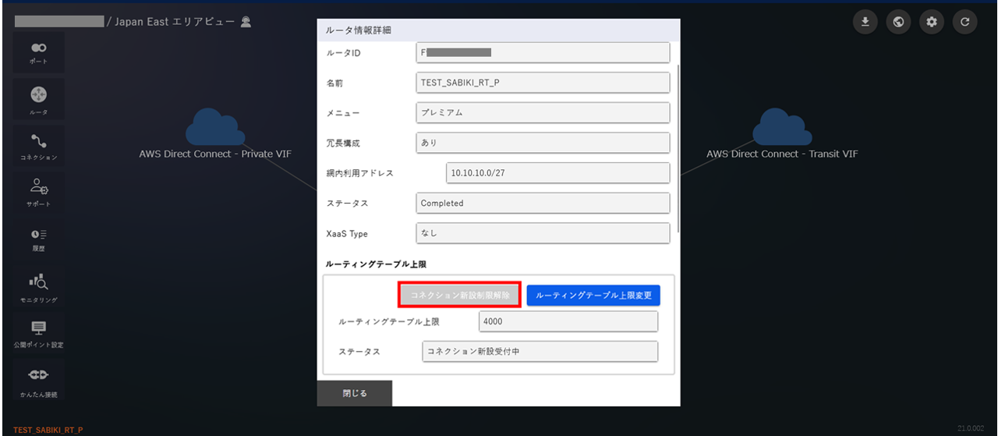Viewport: 998px width, 436px height.
Task: Click the Japan East エリアビュー title
Action: (x=175, y=22)
